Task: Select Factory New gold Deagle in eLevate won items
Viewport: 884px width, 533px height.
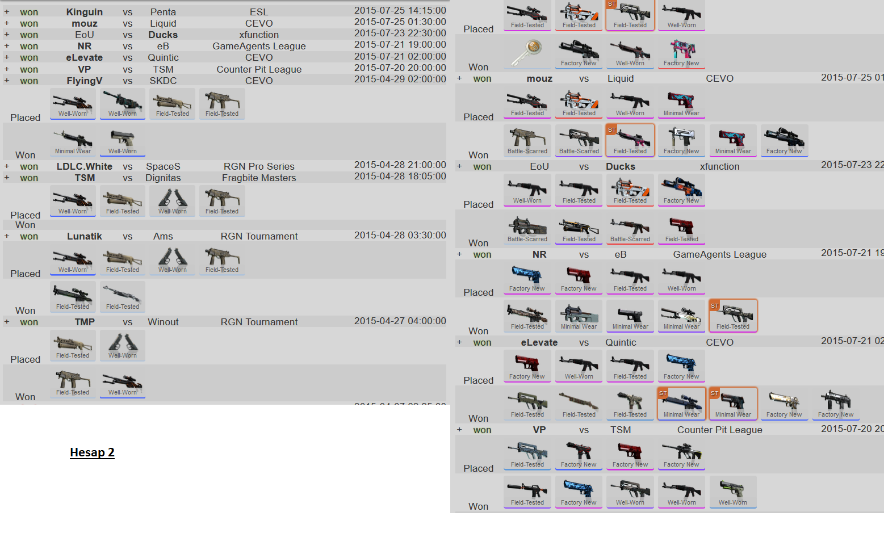Action: click(x=784, y=404)
